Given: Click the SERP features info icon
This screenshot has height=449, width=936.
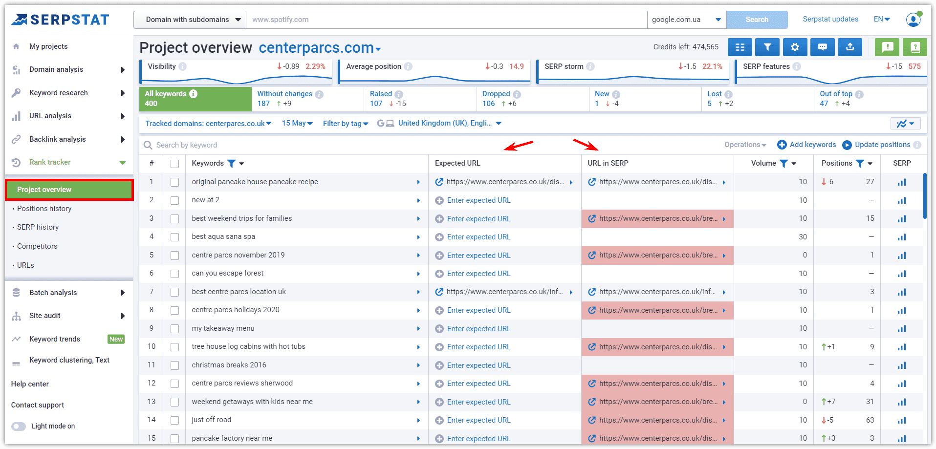Looking at the screenshot, I should point(797,66).
